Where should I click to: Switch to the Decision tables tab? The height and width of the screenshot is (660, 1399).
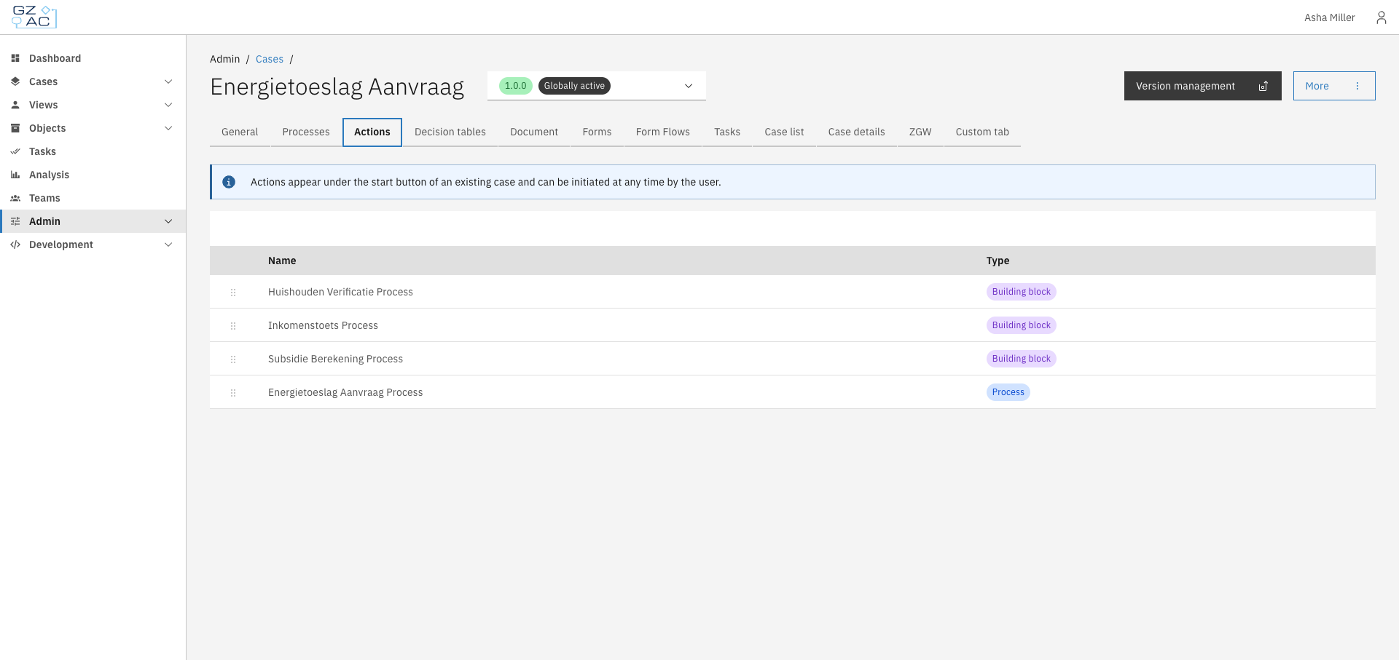pyautogui.click(x=450, y=132)
